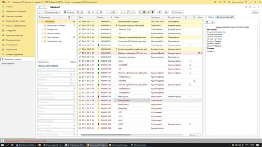The image size is (262, 147).
Task: Click the tree settings icon beside Инициатор header
Action: tap(69, 17)
